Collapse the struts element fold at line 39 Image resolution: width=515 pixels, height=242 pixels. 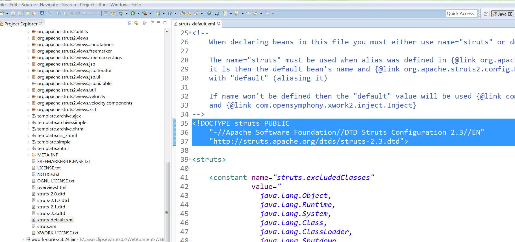pyautogui.click(x=190, y=159)
